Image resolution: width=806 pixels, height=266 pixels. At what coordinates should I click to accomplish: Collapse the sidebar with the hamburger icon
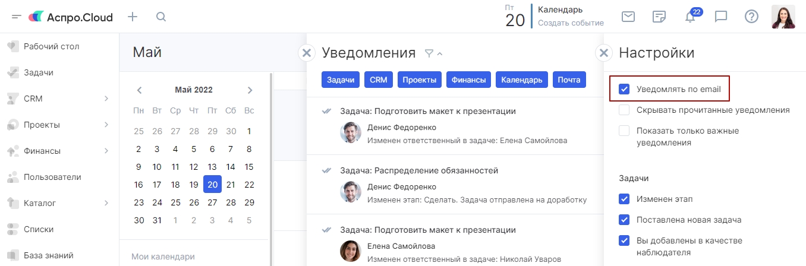[17, 17]
